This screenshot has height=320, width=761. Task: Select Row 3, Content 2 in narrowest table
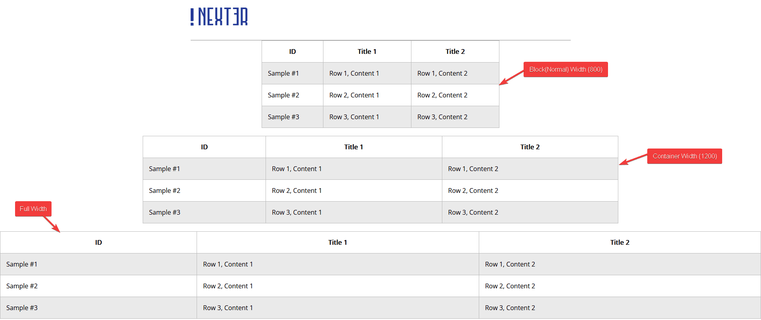point(455,117)
